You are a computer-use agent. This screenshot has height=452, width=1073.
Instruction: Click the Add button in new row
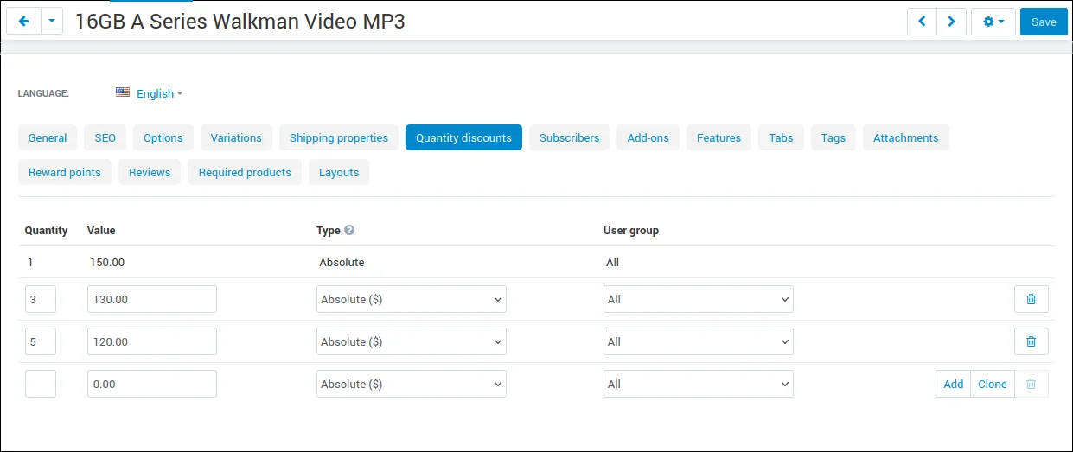coord(953,384)
